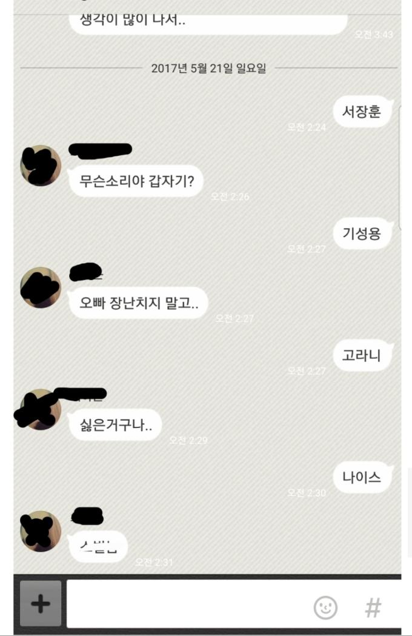
Task: Open profile picture beside '무슨소리야 갑자기?'
Action: coord(41,166)
